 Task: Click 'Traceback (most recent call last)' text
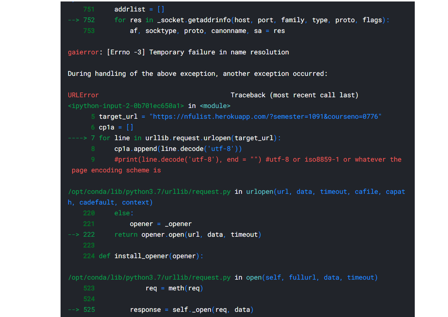coord(294,95)
